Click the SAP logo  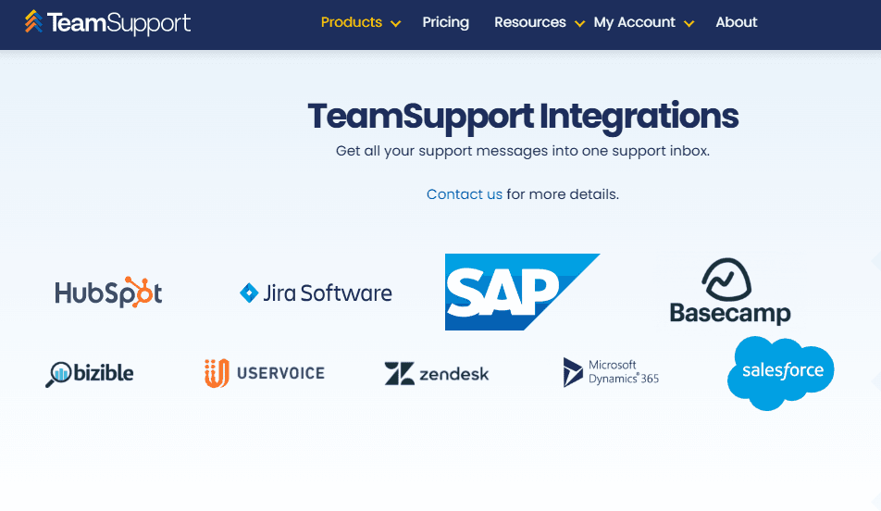coord(523,292)
